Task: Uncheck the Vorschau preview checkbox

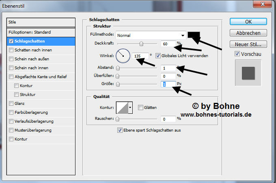Action: [x=237, y=54]
